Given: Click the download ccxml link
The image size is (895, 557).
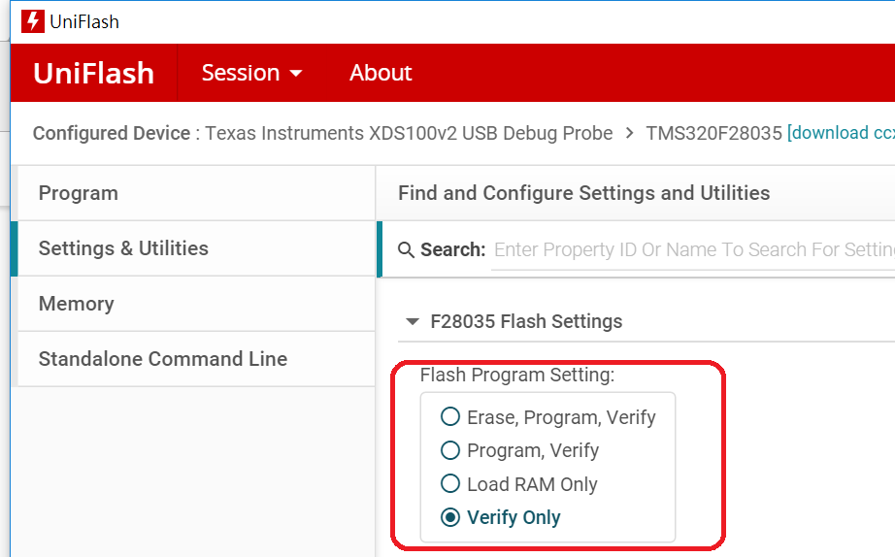Looking at the screenshot, I should click(842, 133).
